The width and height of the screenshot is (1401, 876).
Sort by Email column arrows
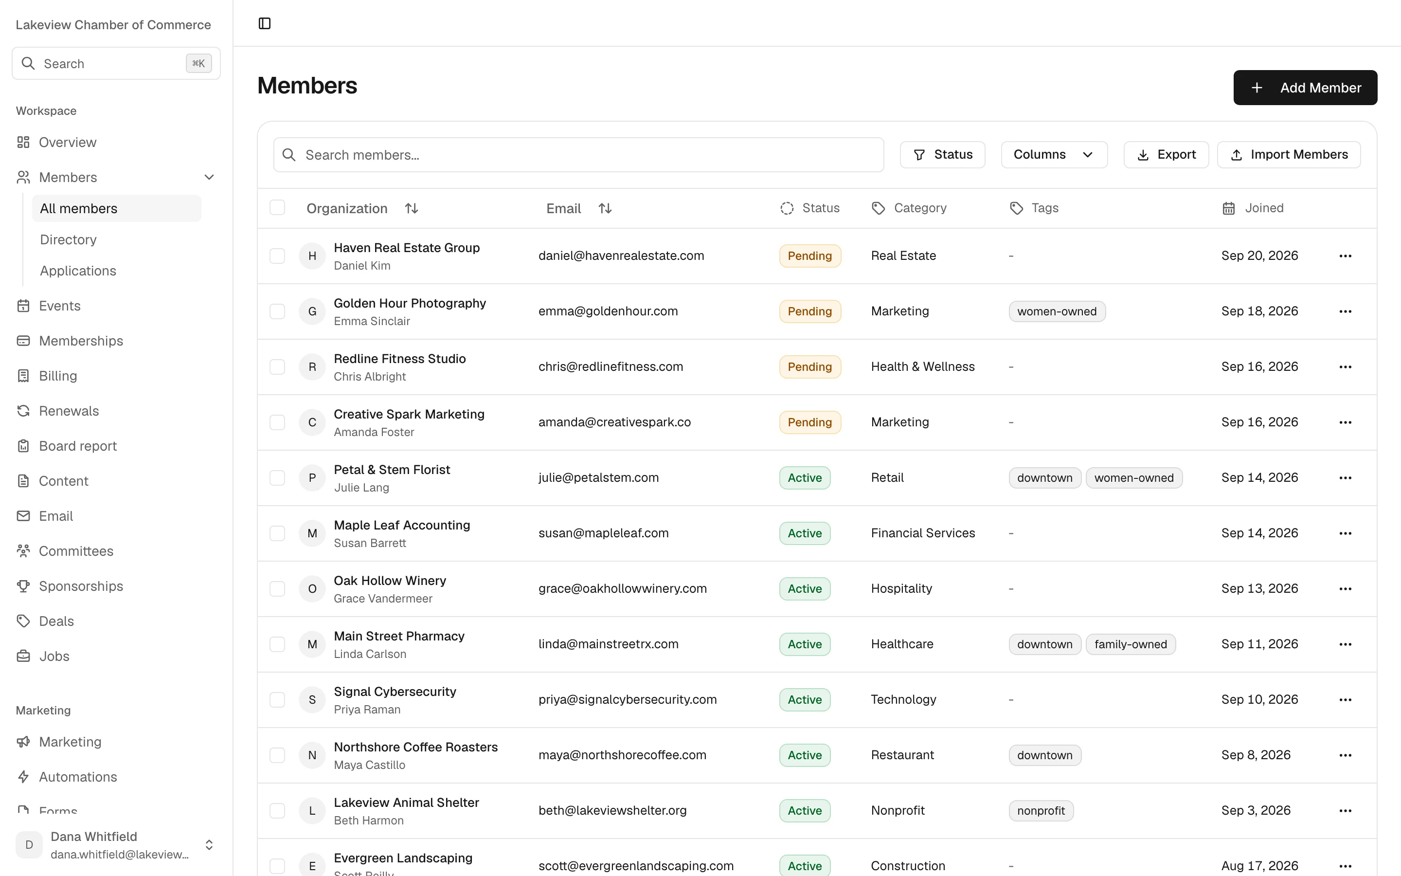pos(605,209)
